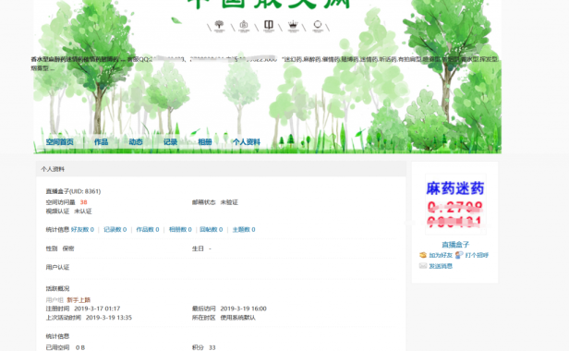Click the last activity time 2019-3-19 13:35

pos(108,318)
